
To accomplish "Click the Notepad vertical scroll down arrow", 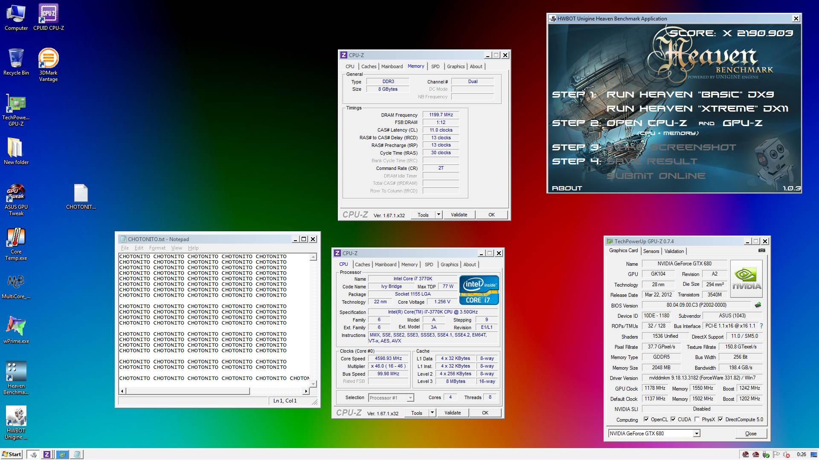I will [314, 384].
